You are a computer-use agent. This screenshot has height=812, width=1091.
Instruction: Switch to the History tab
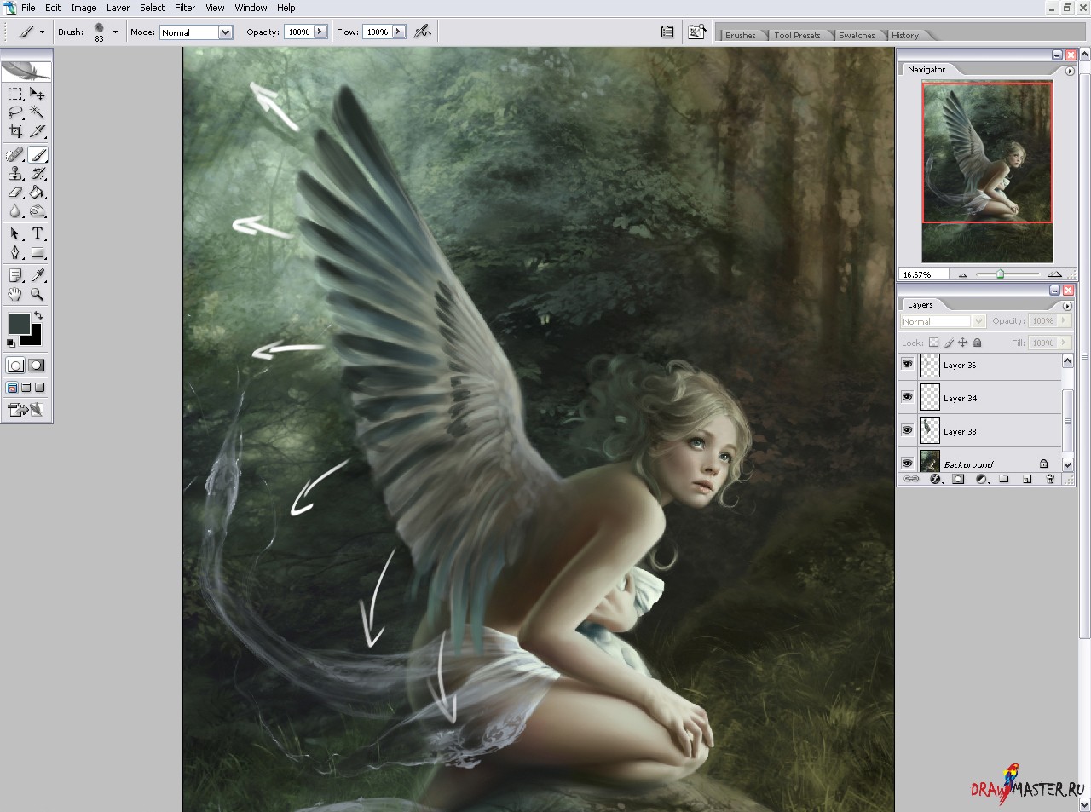click(905, 35)
